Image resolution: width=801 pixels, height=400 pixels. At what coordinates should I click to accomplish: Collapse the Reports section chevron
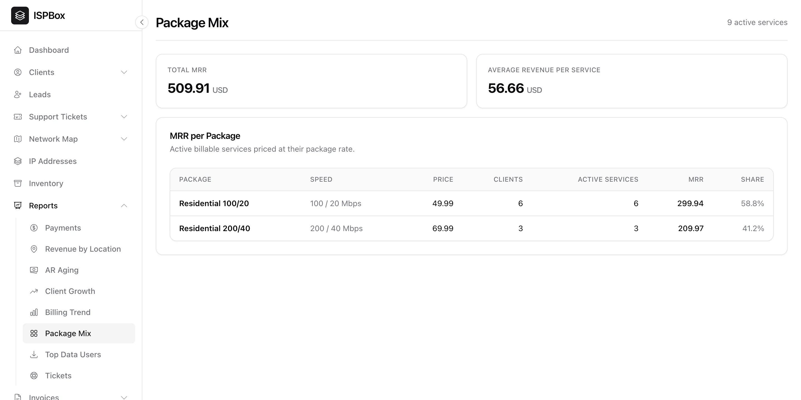click(124, 206)
